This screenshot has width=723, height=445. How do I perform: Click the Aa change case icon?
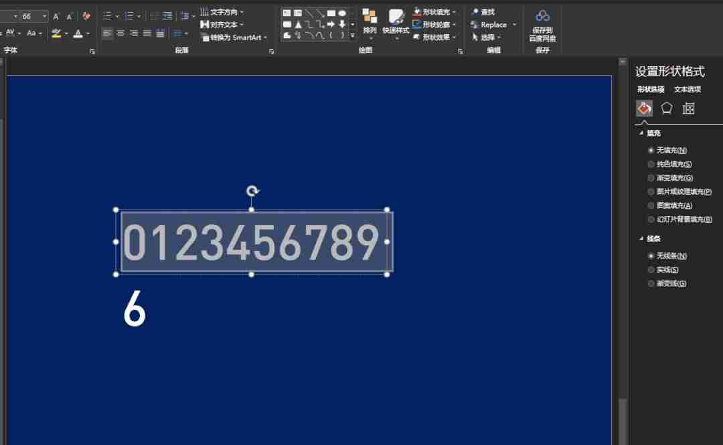point(31,33)
